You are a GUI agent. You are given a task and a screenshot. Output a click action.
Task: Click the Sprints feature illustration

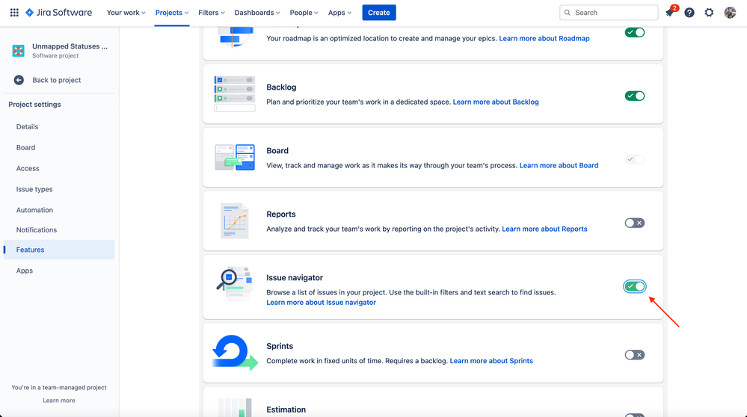pyautogui.click(x=235, y=353)
